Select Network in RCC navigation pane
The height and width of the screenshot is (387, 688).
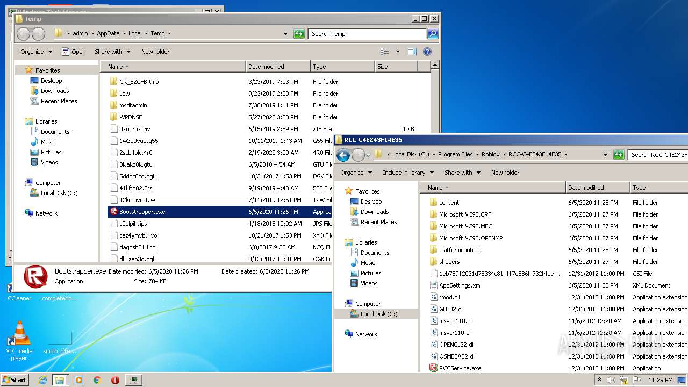click(361, 334)
